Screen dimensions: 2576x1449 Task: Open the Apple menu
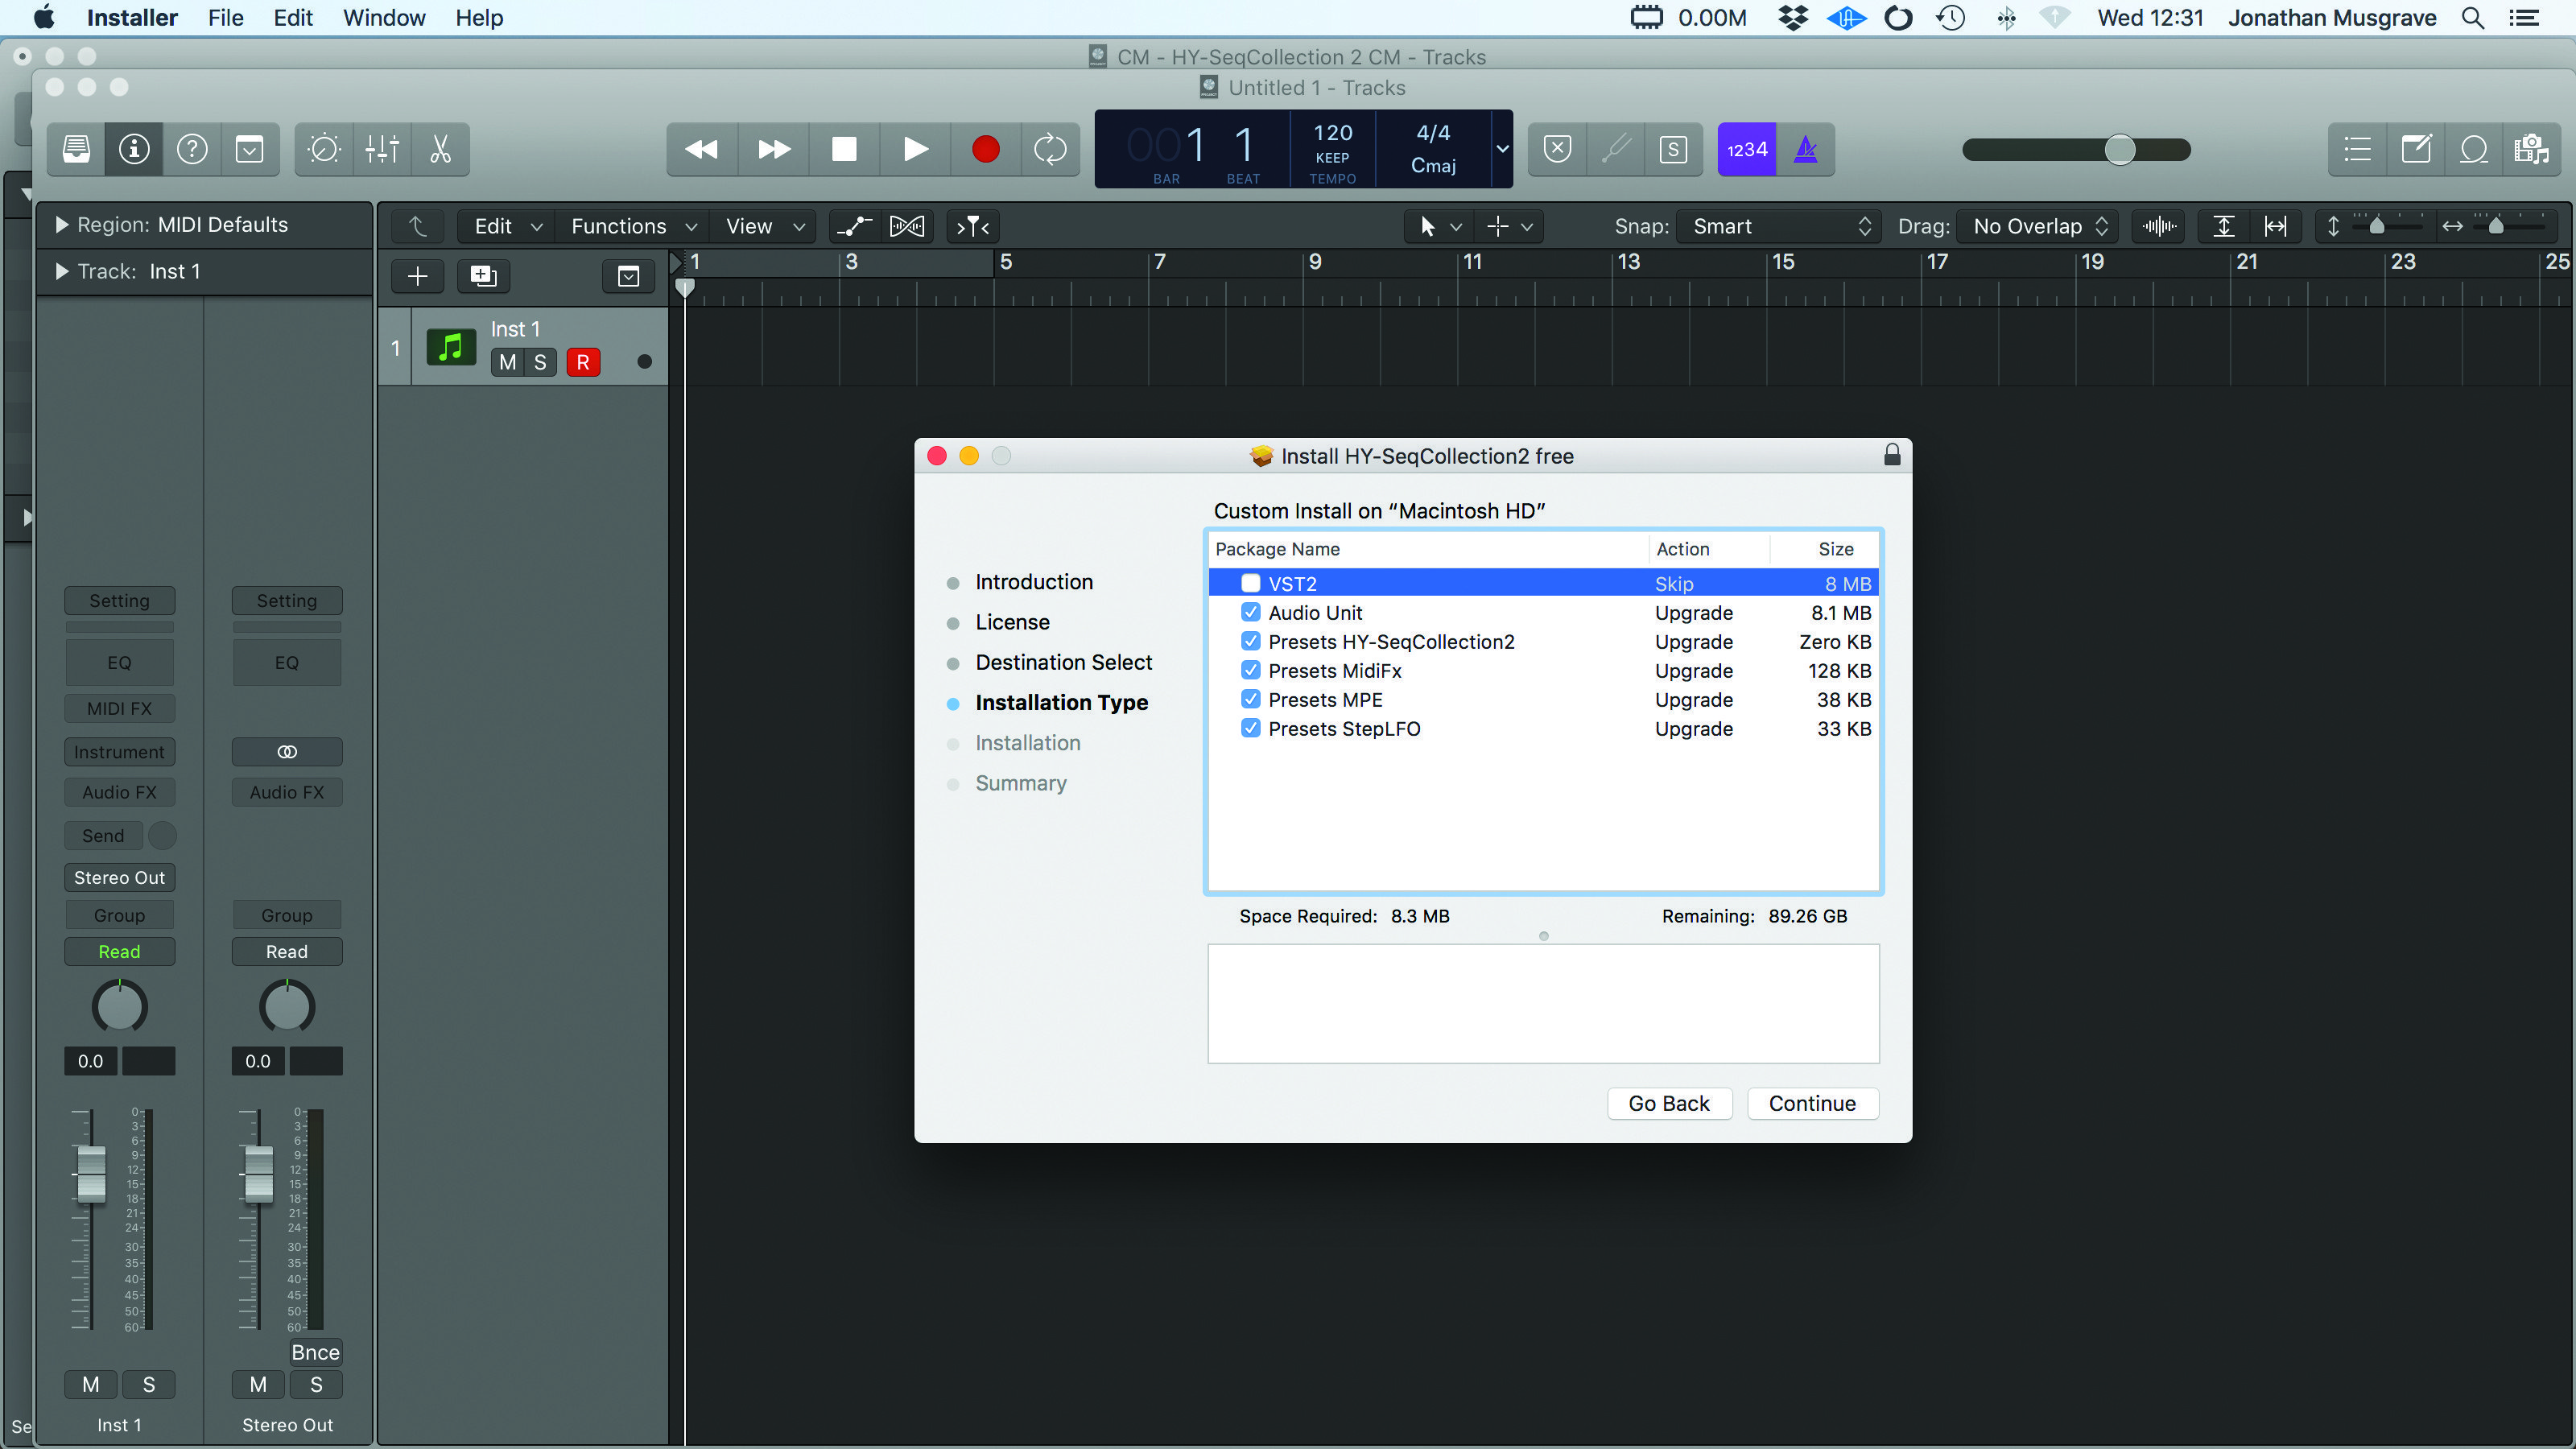tap(44, 18)
